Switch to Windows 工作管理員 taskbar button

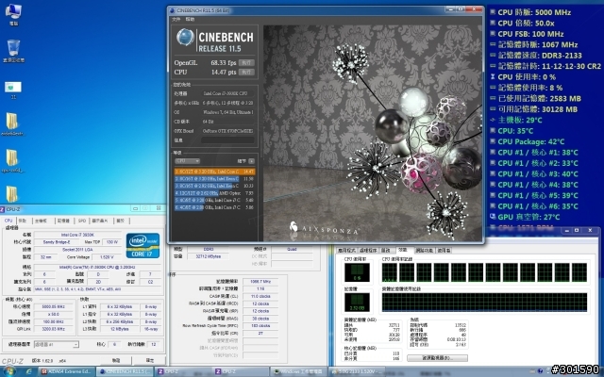pyautogui.click(x=298, y=371)
